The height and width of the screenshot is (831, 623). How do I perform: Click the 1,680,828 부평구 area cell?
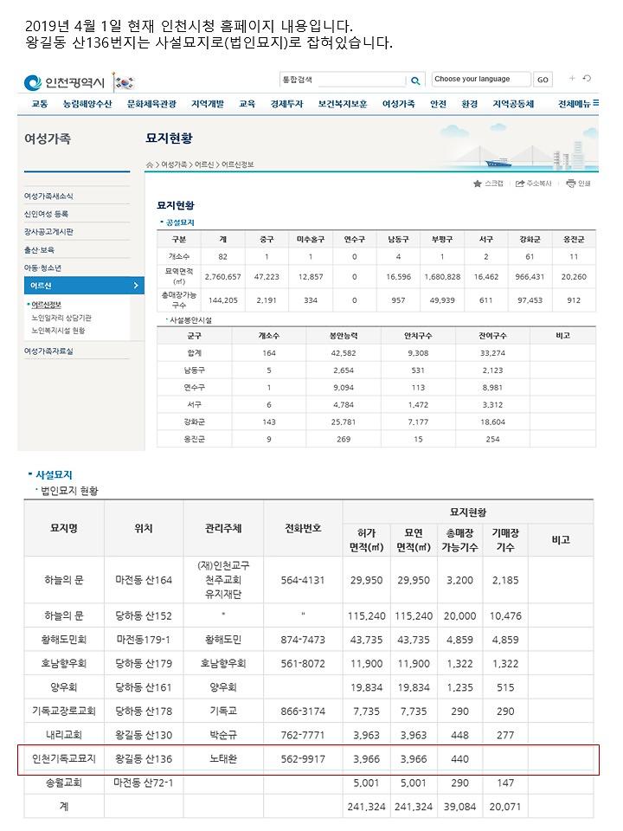(442, 277)
